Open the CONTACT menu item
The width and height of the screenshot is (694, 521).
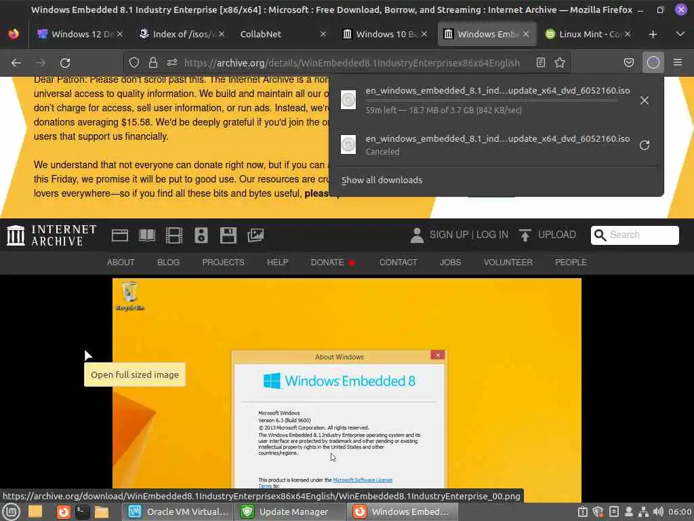398,263
